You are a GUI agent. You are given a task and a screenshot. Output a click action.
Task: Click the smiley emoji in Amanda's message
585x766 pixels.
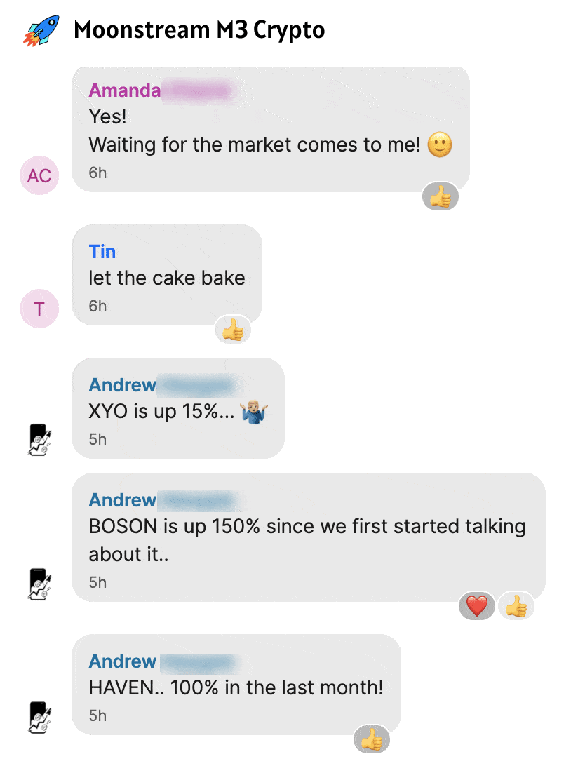[440, 145]
